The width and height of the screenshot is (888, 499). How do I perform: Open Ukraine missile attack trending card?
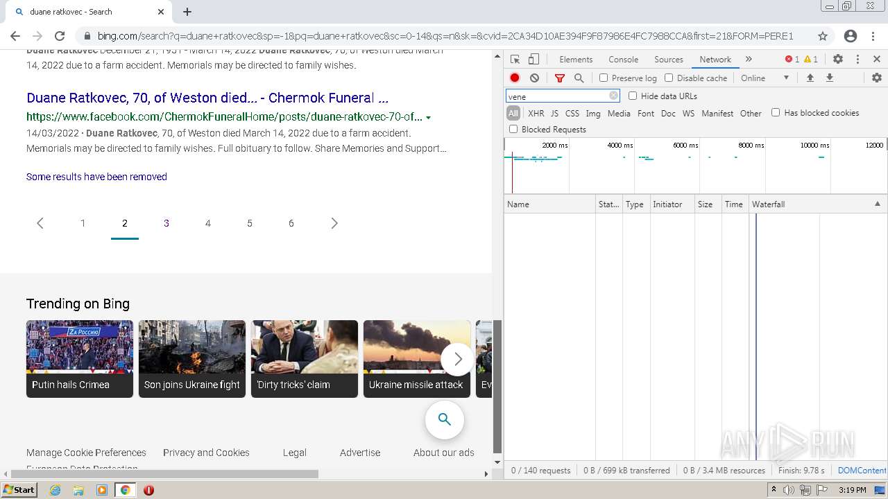[x=417, y=359]
